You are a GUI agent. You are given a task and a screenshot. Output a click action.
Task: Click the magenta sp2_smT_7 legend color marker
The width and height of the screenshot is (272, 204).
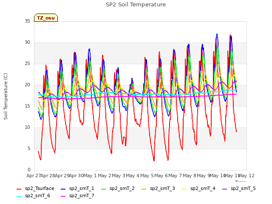click(63, 196)
